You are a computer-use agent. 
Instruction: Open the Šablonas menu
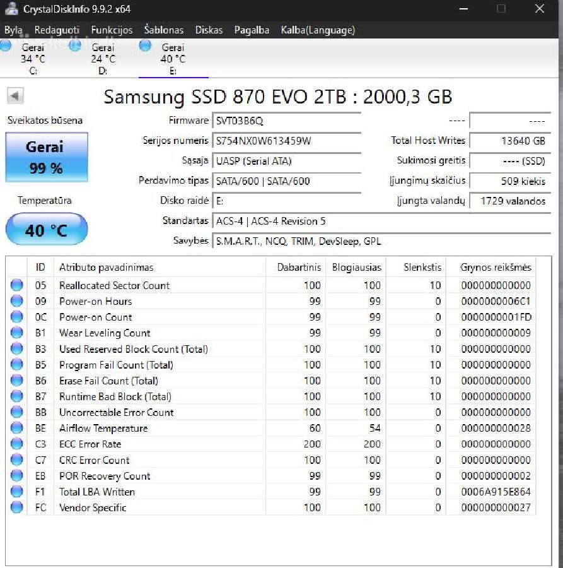[x=164, y=30]
